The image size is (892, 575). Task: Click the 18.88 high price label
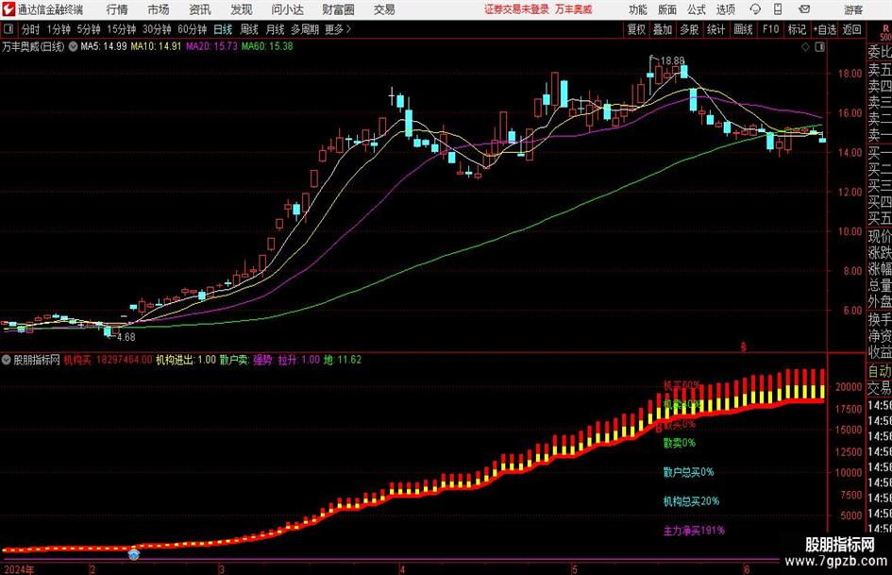click(672, 60)
